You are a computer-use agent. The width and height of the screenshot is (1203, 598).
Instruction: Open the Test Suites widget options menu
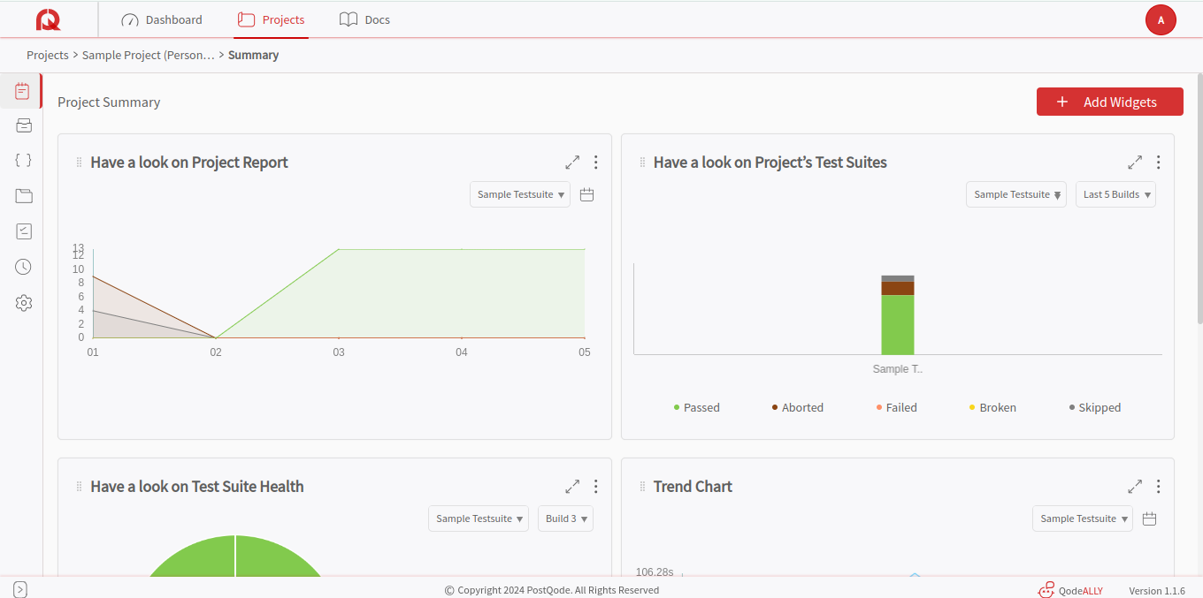(x=1158, y=163)
